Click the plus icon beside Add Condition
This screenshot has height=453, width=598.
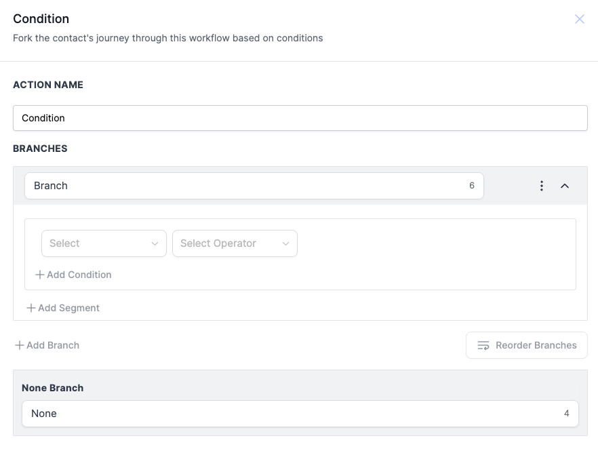[39, 275]
